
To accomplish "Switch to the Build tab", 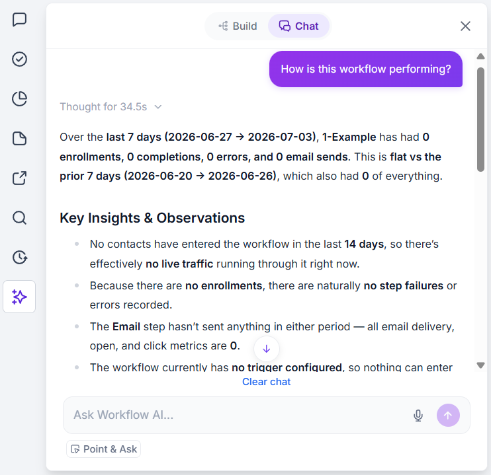I will point(238,26).
